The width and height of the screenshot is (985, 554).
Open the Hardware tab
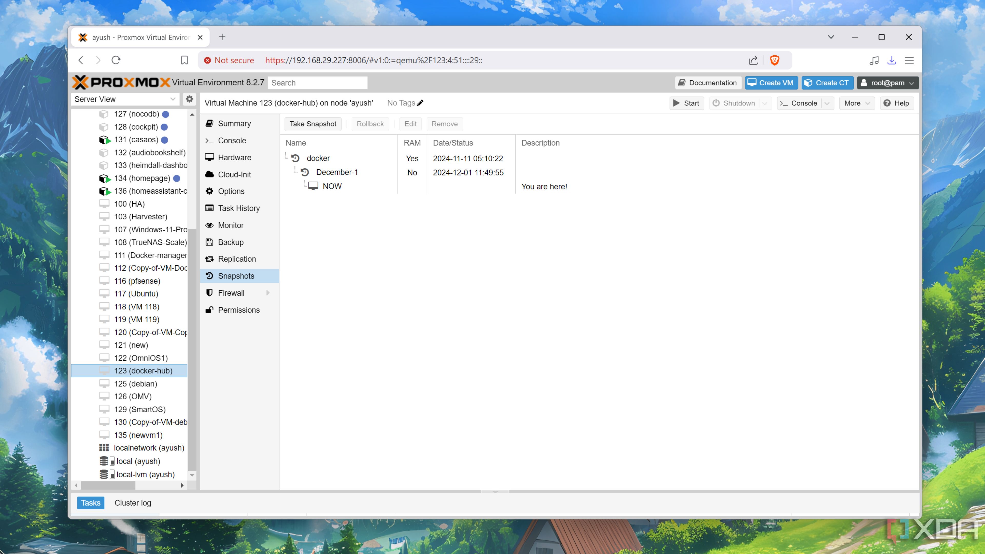[239, 157]
